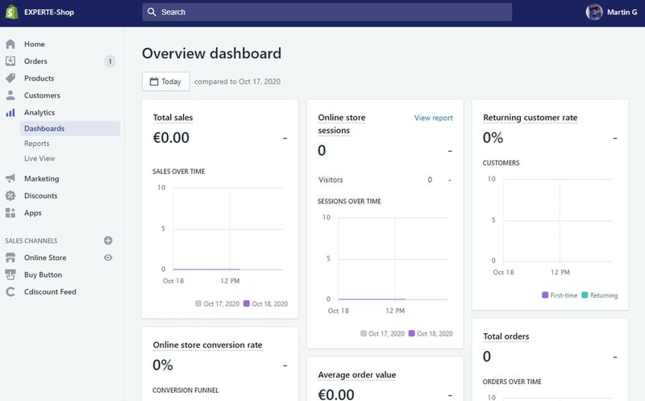The width and height of the screenshot is (645, 401).
Task: Click the Analytics bar chart icon
Action: (10, 112)
